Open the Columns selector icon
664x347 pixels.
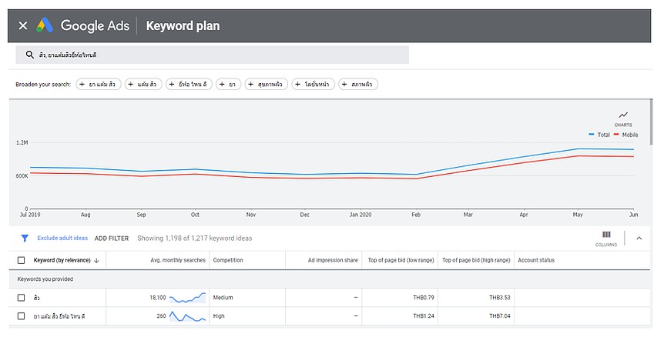pyautogui.click(x=606, y=235)
